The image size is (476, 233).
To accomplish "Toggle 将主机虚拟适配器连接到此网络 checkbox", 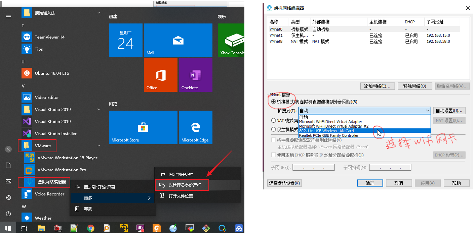I will [274, 140].
